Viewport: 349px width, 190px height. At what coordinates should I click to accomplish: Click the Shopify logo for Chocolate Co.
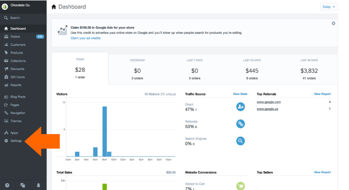5,6
